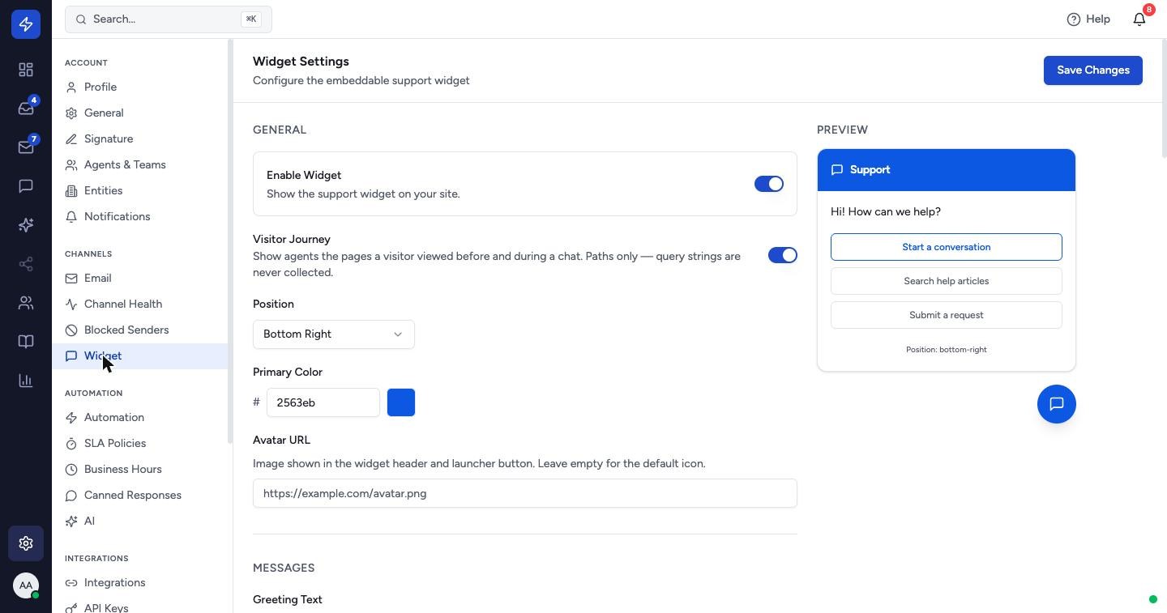Select Agents & Teams in sidebar
This screenshot has width=1167, height=613.
(x=140, y=164)
